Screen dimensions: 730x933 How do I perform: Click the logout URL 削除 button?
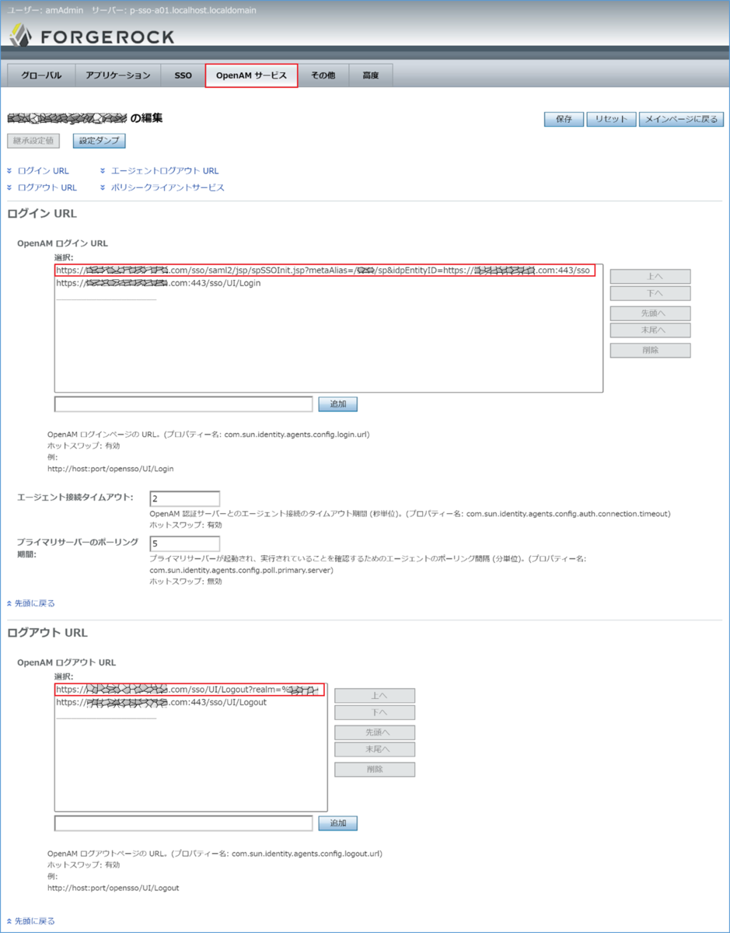(375, 769)
